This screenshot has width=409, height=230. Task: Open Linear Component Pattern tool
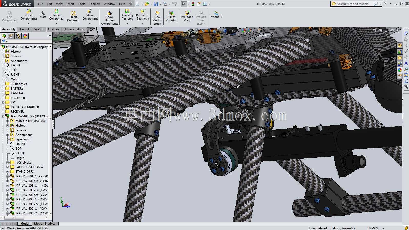coord(57,15)
